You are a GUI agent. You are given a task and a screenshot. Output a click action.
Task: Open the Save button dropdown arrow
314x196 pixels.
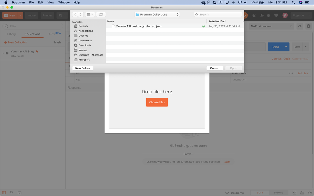coord(306,47)
